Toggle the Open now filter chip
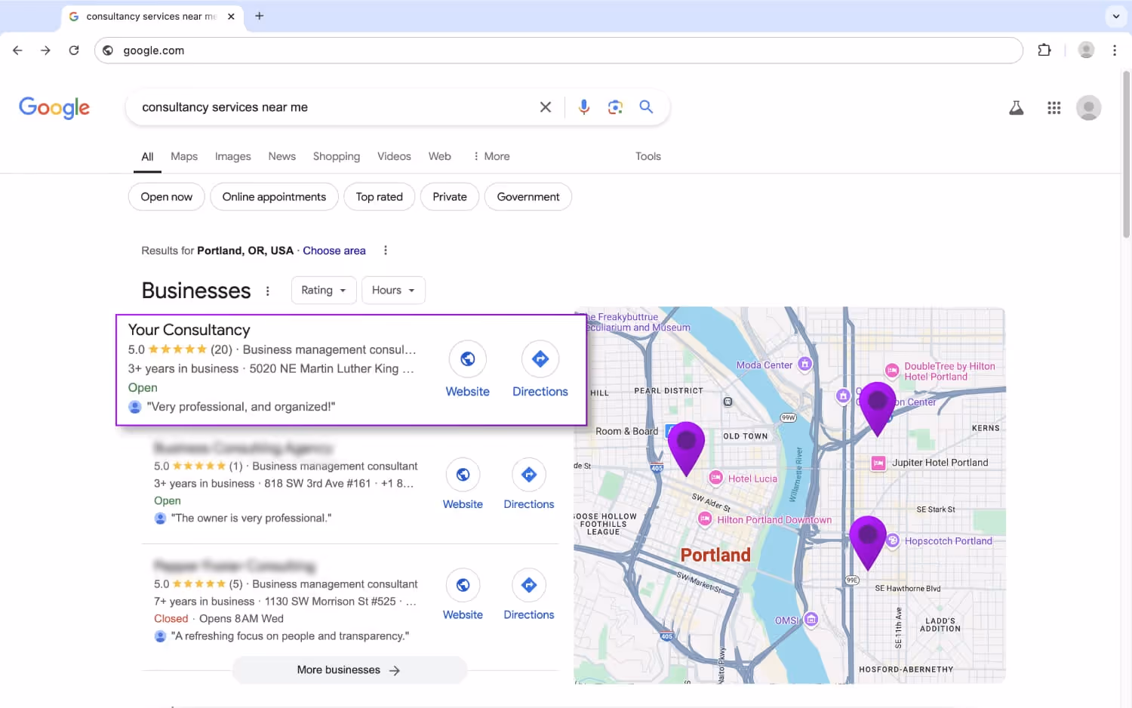Image resolution: width=1132 pixels, height=708 pixels. [167, 197]
